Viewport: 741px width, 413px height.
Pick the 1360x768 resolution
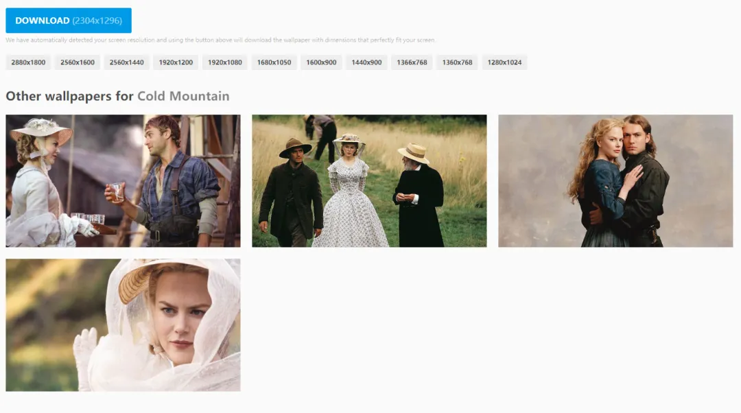pos(458,62)
